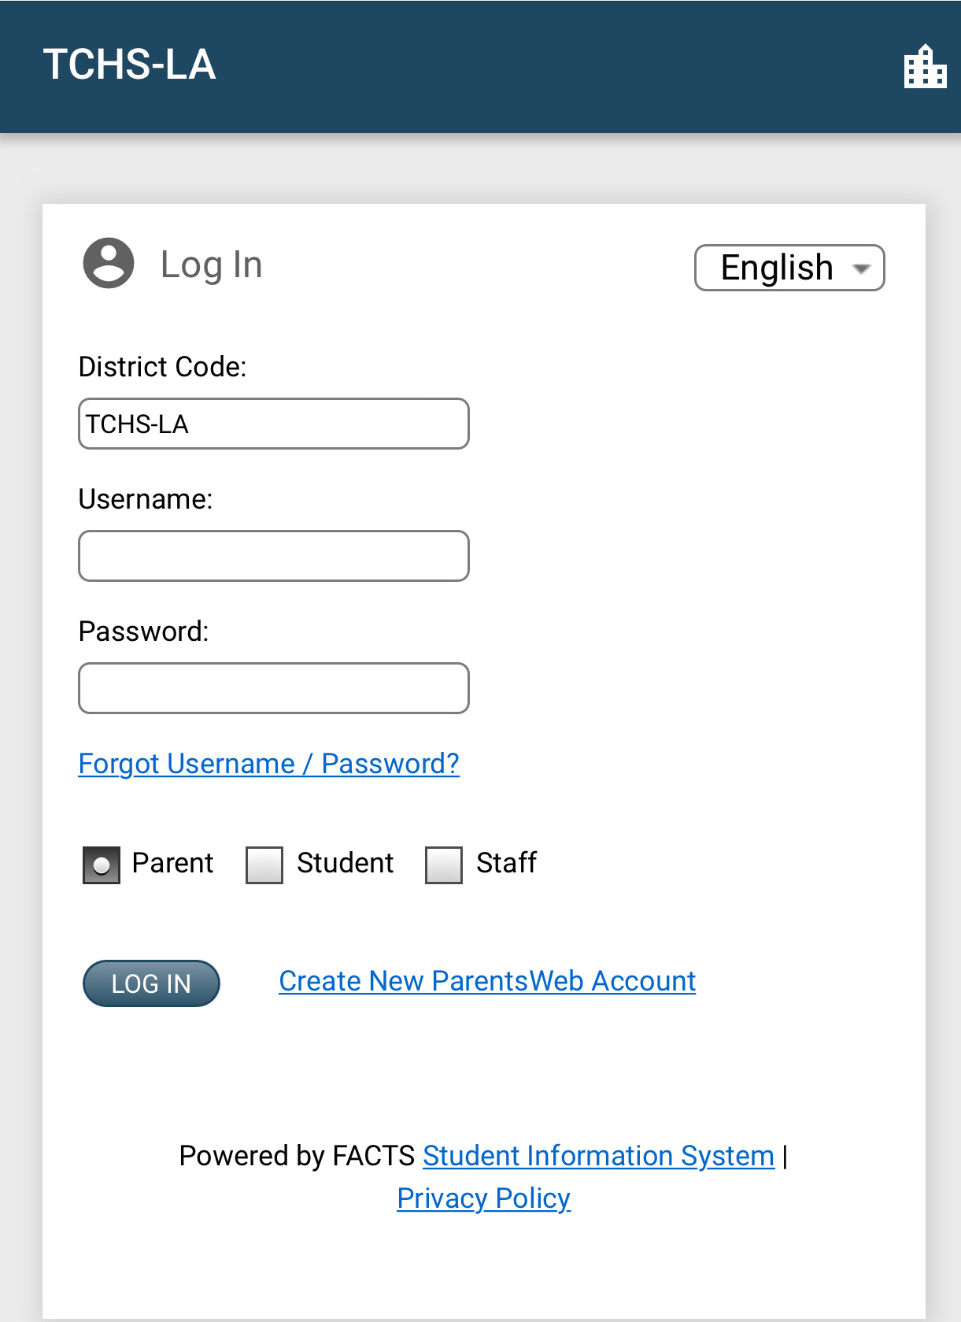The width and height of the screenshot is (961, 1322).
Task: Open the Student Information System link
Action: click(x=598, y=1156)
